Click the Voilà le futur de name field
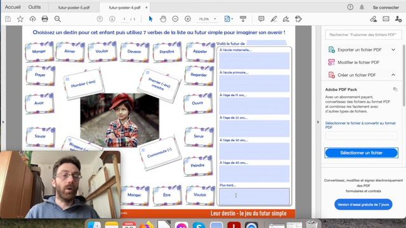The height and width of the screenshot is (228, 406). (x=266, y=43)
